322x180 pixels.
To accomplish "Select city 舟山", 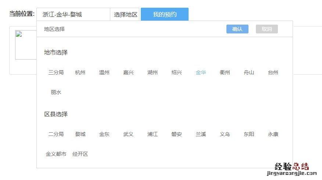I will (x=249, y=72).
